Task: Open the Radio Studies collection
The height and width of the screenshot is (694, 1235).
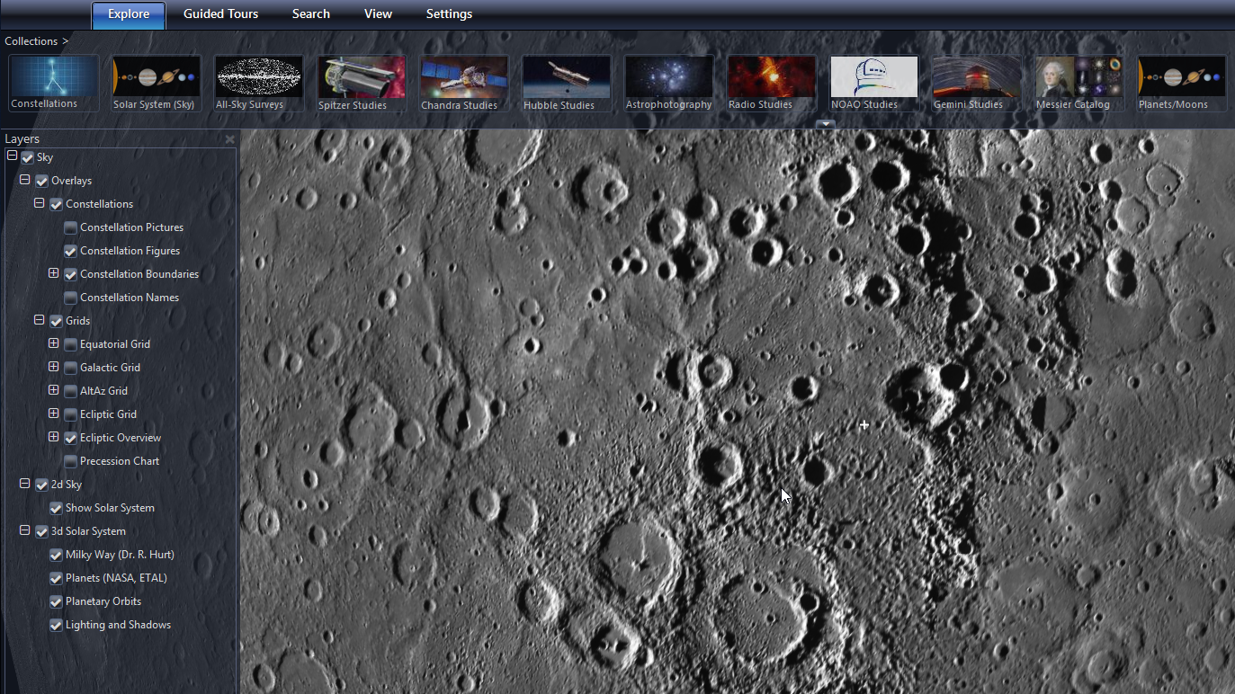Action: click(x=772, y=84)
